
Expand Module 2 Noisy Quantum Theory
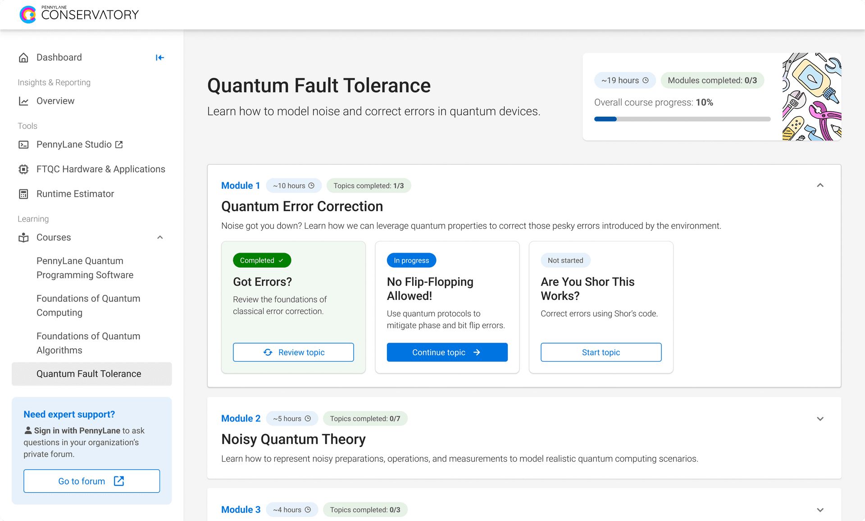[x=820, y=419]
